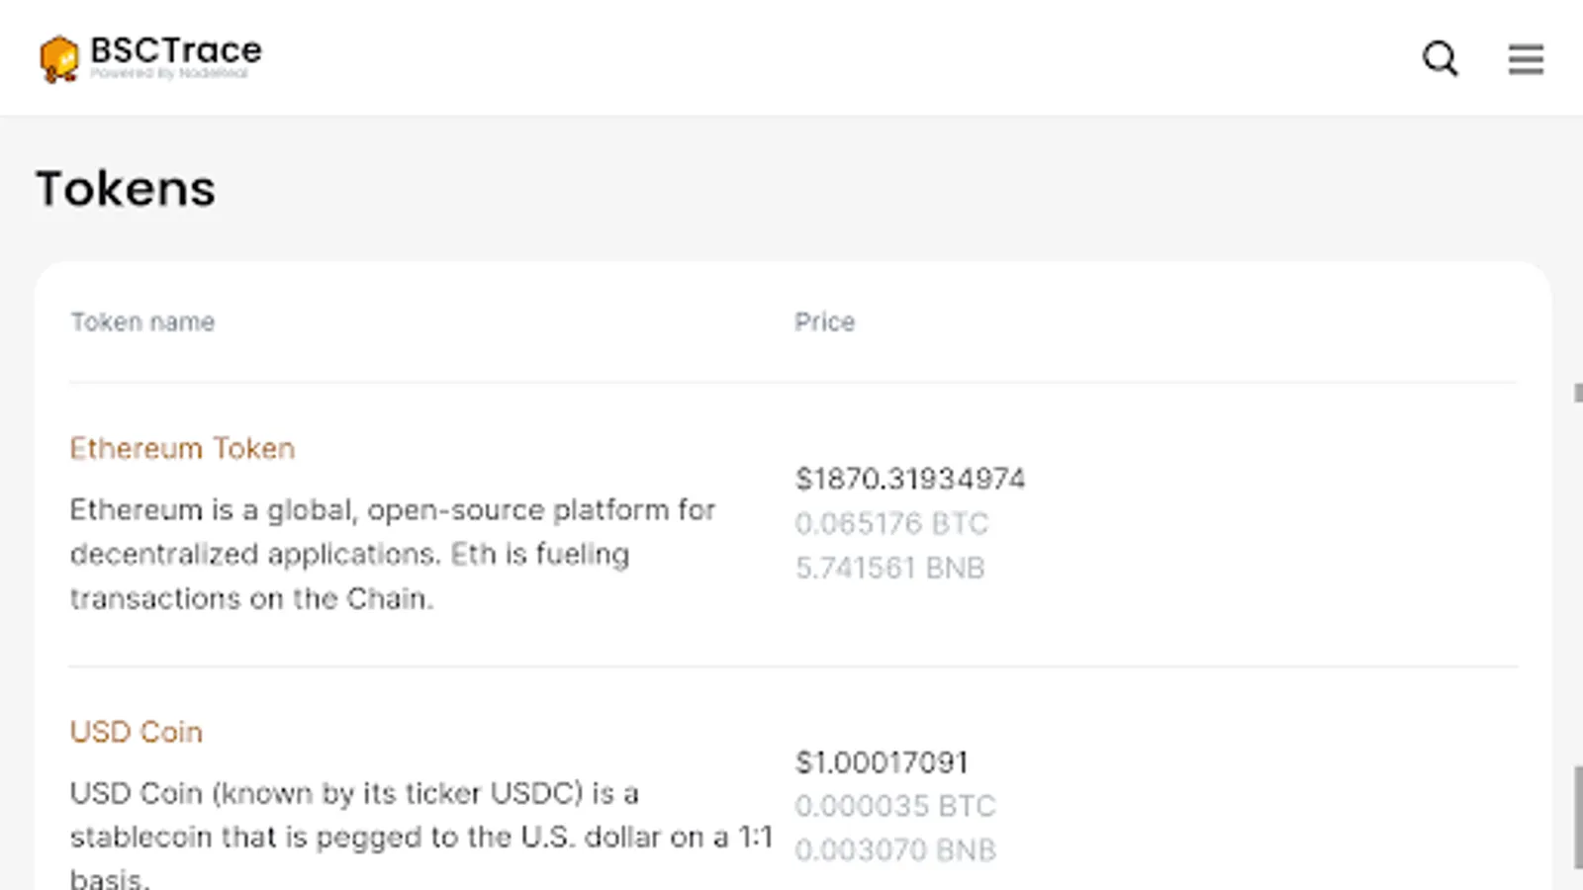Click the 0.003070 BNB value

pos(895,850)
